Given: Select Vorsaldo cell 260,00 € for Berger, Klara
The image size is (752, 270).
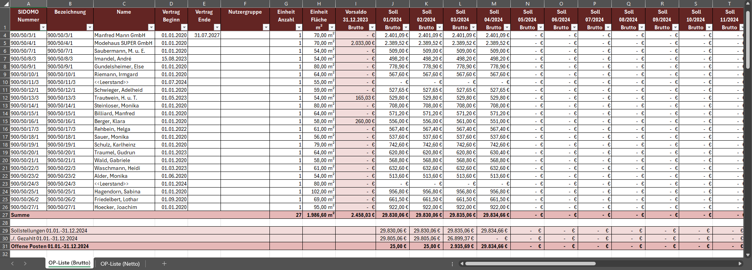Looking at the screenshot, I should pyautogui.click(x=356, y=121).
